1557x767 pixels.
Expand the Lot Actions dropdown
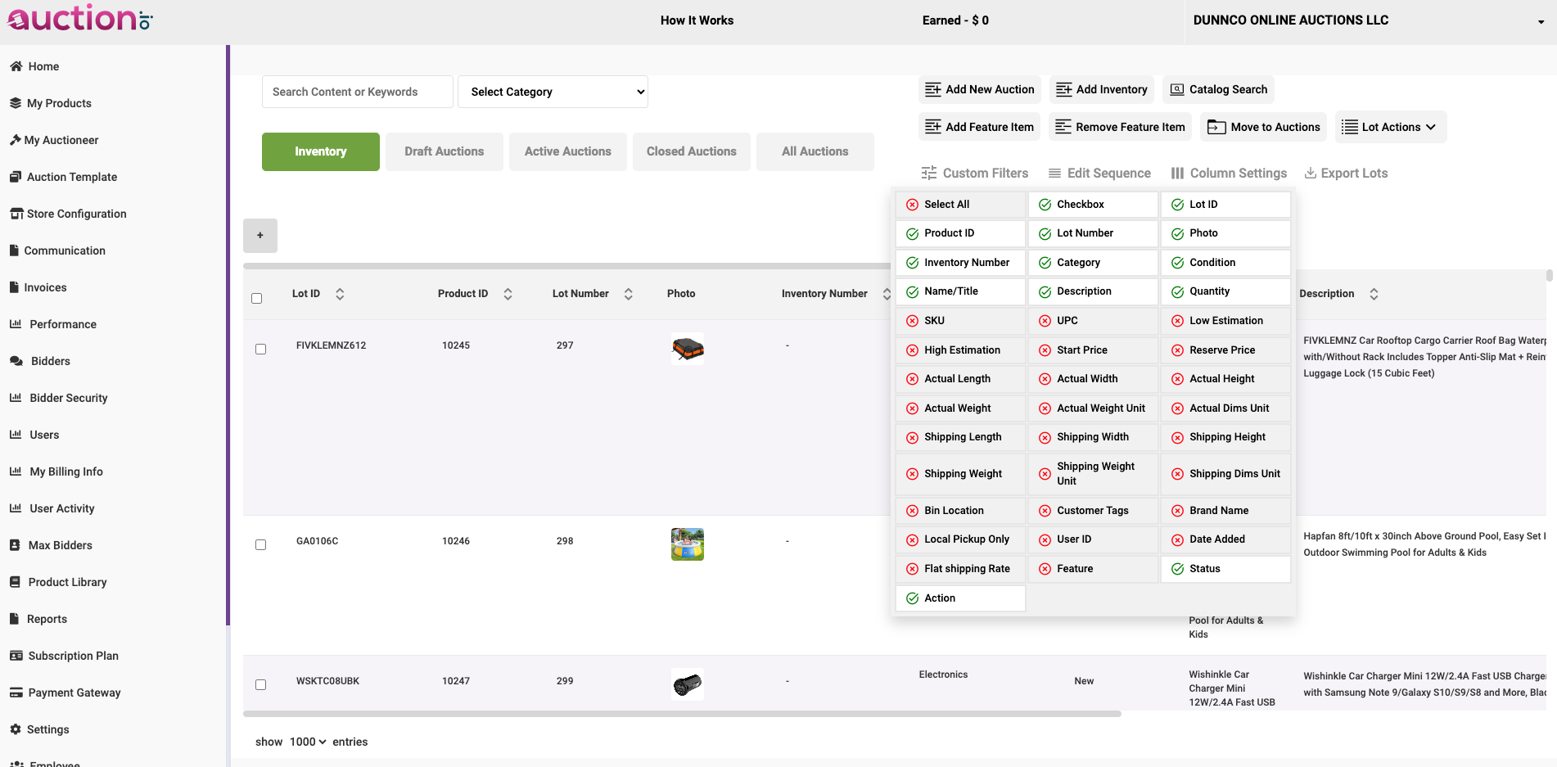[x=1390, y=127]
